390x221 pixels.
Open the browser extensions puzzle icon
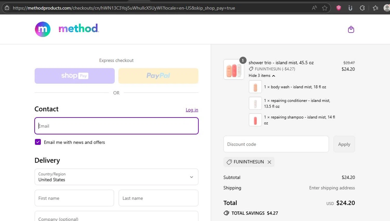pos(362,8)
